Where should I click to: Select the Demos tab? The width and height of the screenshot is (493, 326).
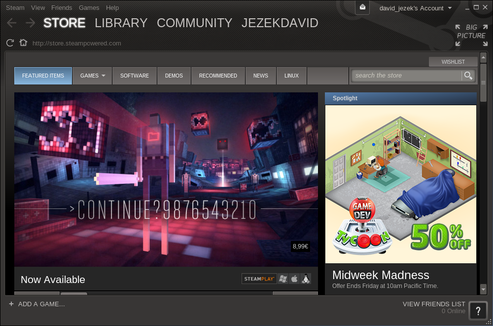point(174,76)
